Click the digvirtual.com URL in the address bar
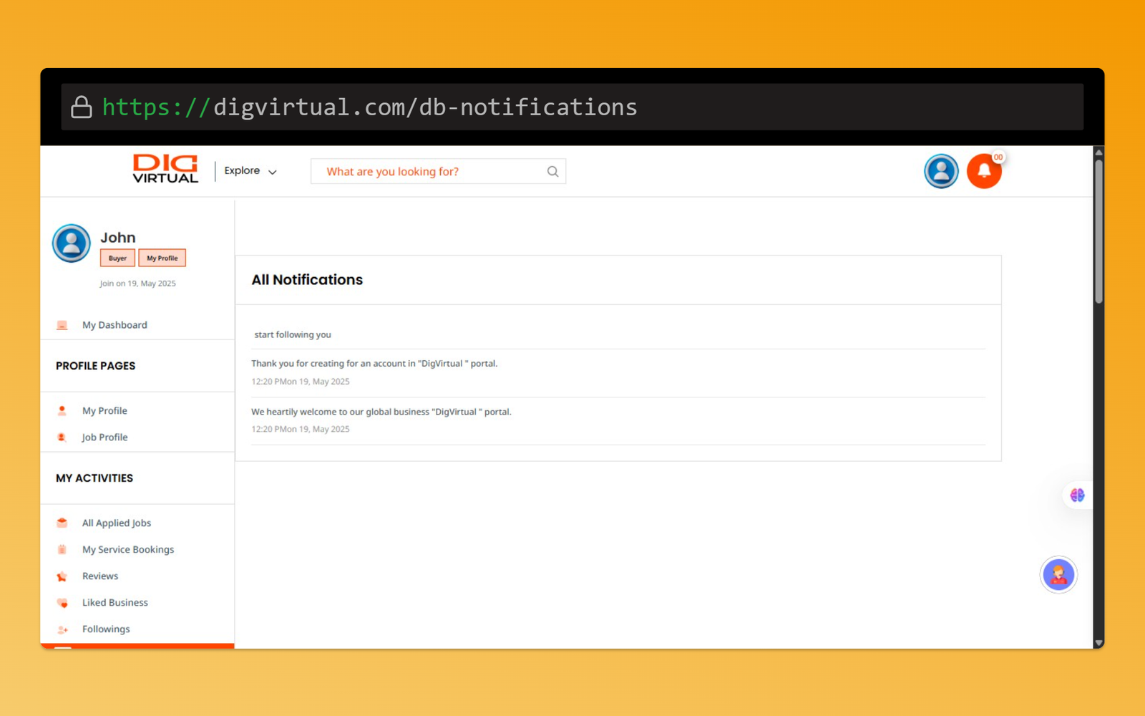The image size is (1145, 716). click(x=369, y=107)
